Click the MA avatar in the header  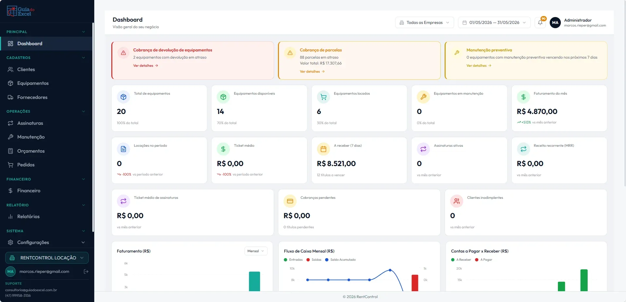tap(555, 23)
